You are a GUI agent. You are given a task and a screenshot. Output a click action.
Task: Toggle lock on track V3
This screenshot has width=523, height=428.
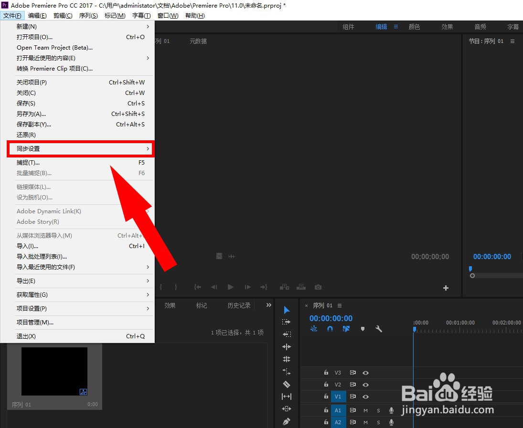point(326,372)
